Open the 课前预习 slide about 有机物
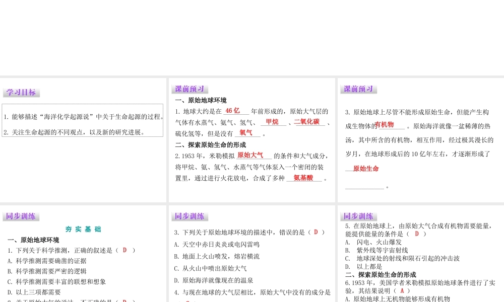This screenshot has width=504, height=302. pyautogui.click(x=421, y=140)
